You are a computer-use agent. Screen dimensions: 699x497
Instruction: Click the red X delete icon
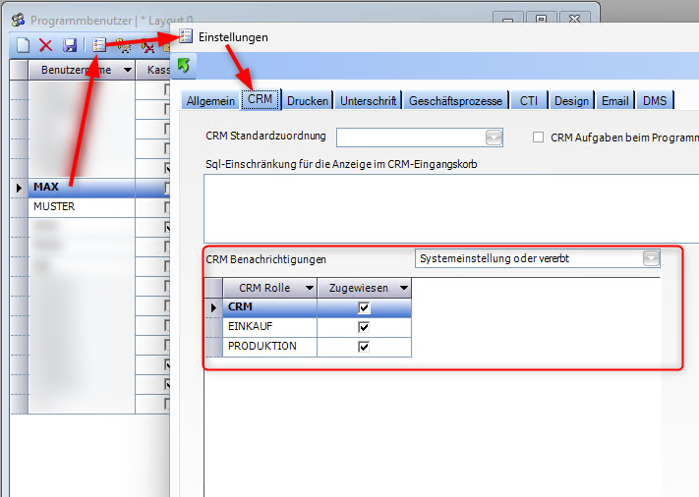click(x=45, y=45)
